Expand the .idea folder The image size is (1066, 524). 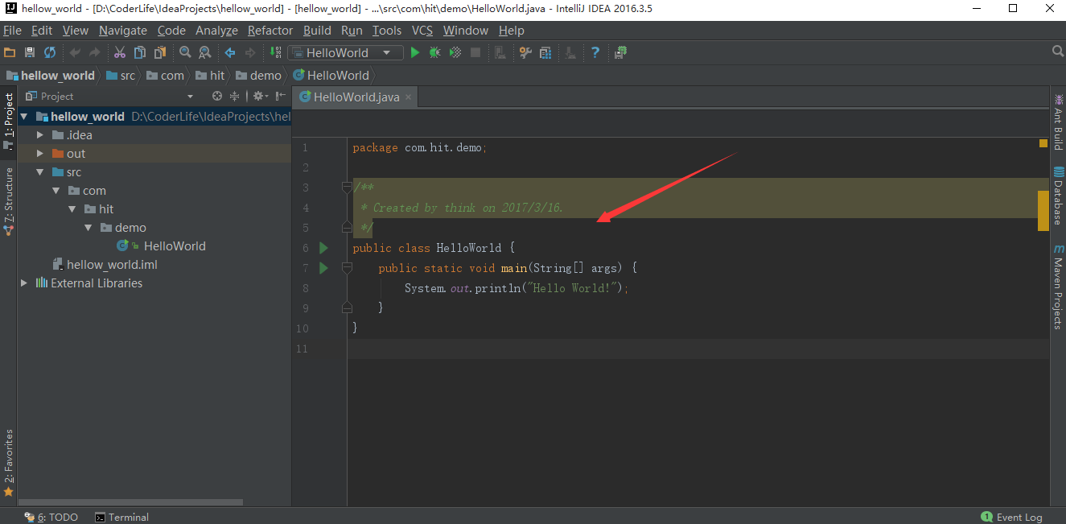[x=40, y=135]
